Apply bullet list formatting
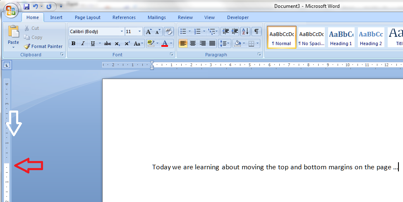Viewport: 403px width, 202px height. click(x=183, y=31)
